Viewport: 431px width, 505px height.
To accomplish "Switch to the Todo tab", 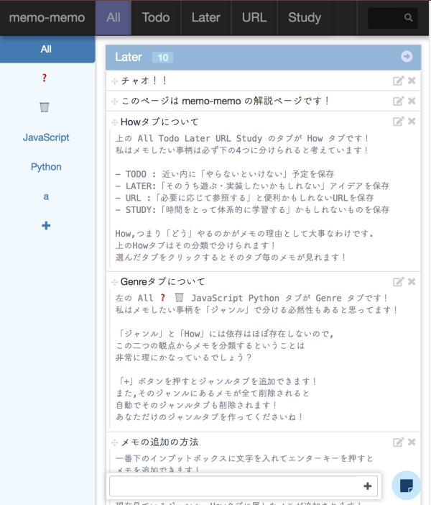I will [x=156, y=18].
